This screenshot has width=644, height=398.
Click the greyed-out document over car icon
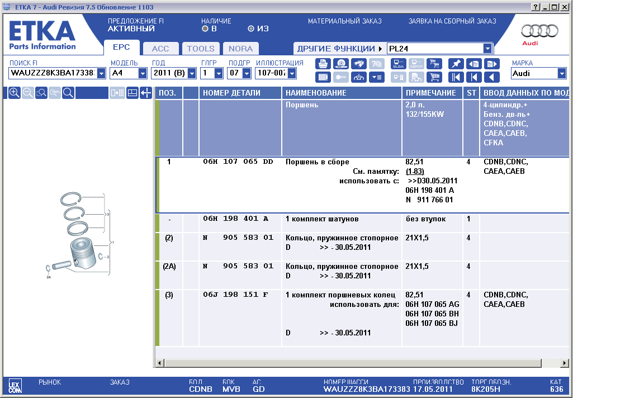416,77
